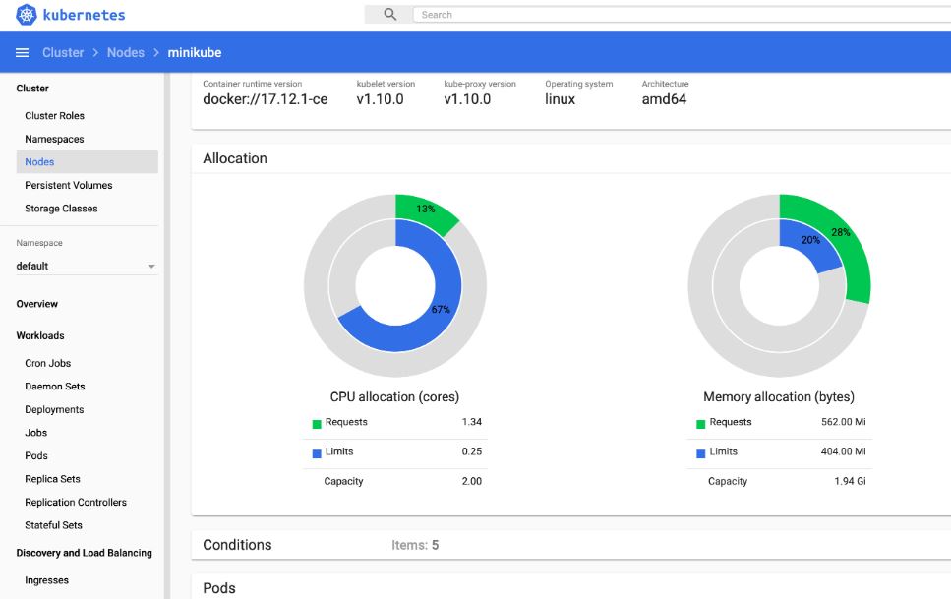Click the green Requests swatch under Memory allocation
The image size is (951, 599).
700,424
